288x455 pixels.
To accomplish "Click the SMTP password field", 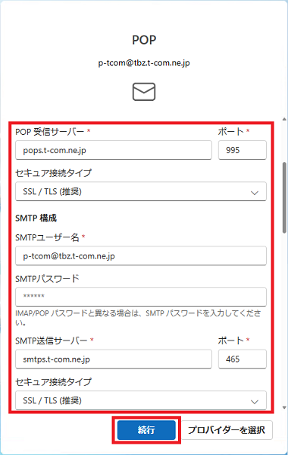I will coord(141,297).
